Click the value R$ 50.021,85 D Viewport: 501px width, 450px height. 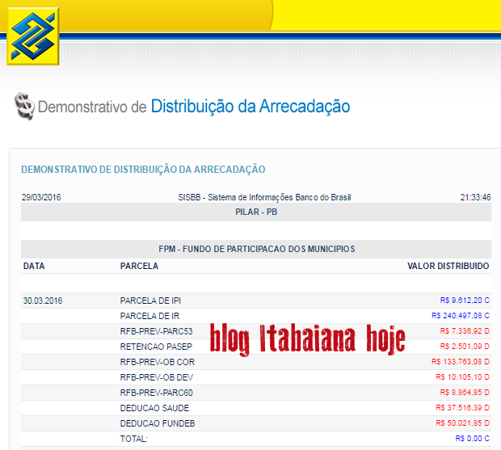[463, 423]
